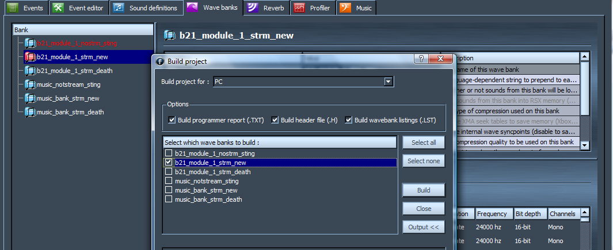Disable Build programmer report (.TXT) option
613x250 pixels.
point(172,120)
